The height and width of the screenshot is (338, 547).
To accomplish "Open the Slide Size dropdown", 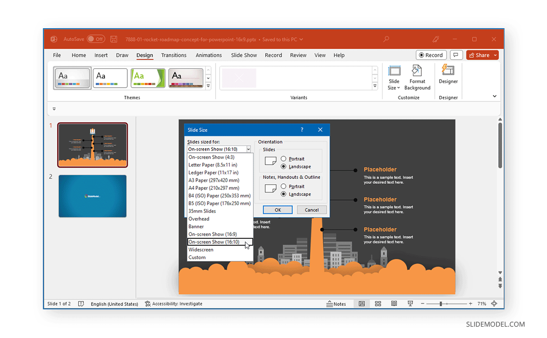I will 393,77.
